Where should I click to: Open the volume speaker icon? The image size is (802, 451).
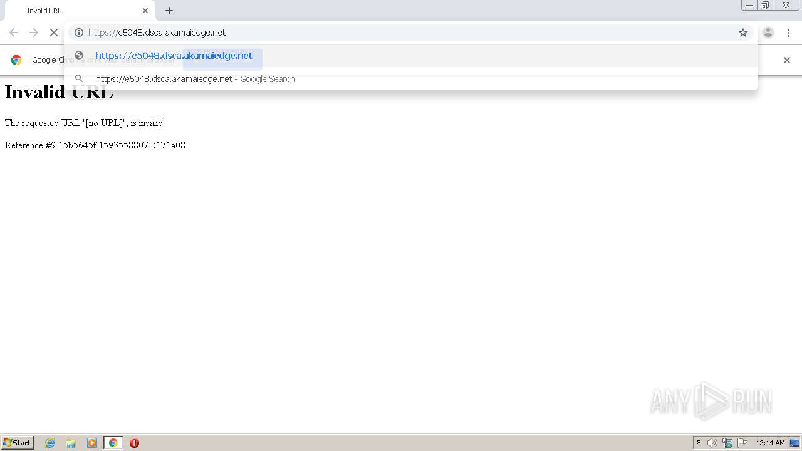[x=712, y=443]
